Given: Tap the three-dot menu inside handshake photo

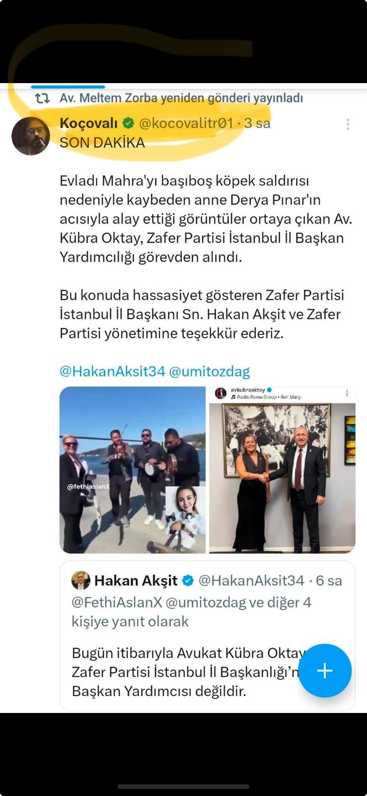Looking at the screenshot, I should point(347,394).
